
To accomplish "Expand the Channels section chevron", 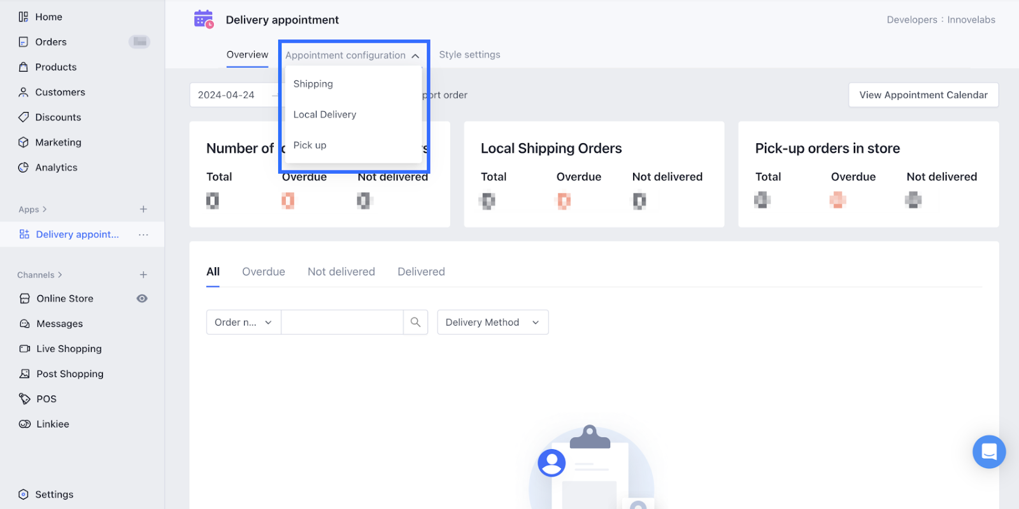I will pyautogui.click(x=60, y=275).
